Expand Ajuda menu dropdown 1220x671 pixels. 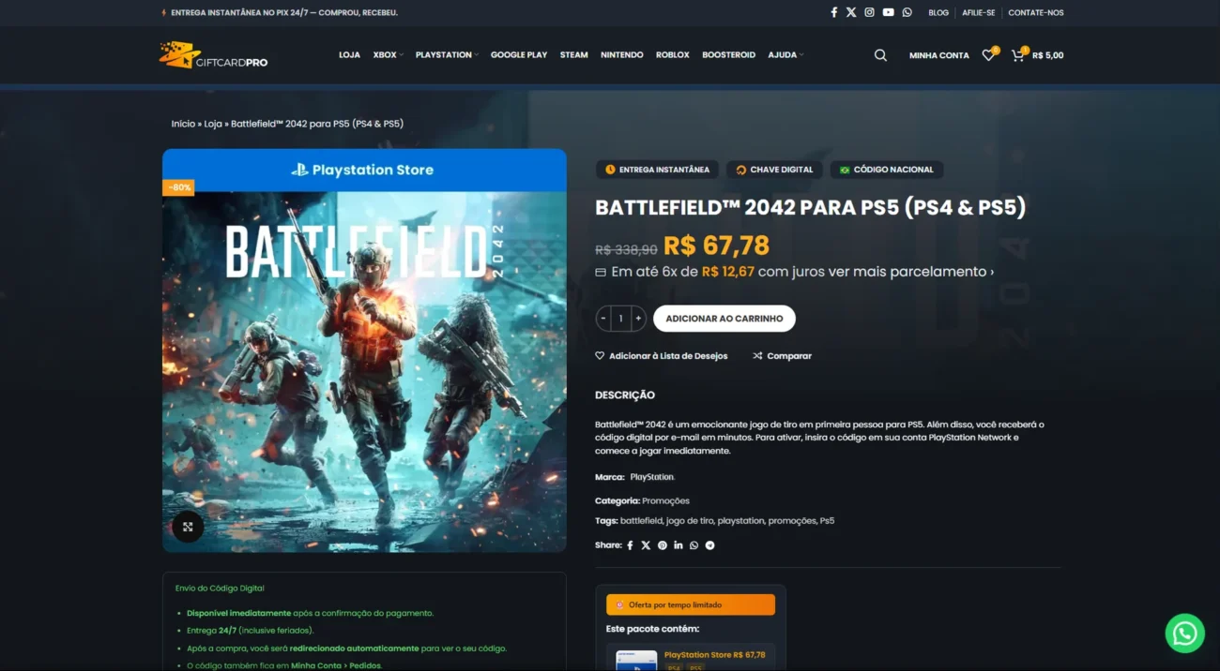coord(785,55)
